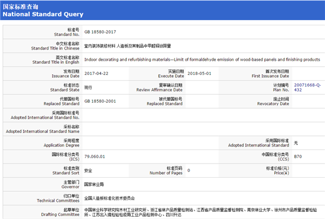The image size is (325, 219).
Task: Open the plan number link 20071668-Q-432
Action: [307, 87]
